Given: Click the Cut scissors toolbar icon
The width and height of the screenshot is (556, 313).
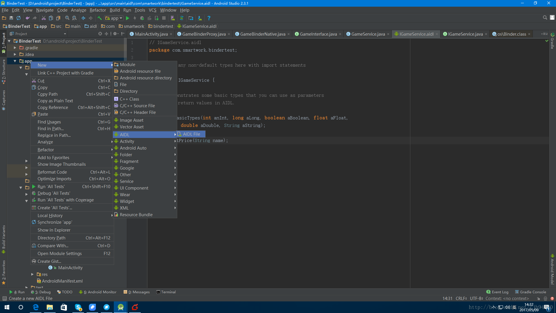Looking at the screenshot, I should [44, 18].
